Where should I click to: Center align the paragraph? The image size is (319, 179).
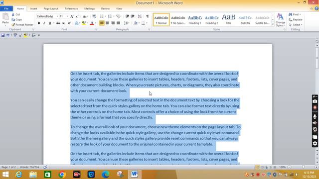107,23
